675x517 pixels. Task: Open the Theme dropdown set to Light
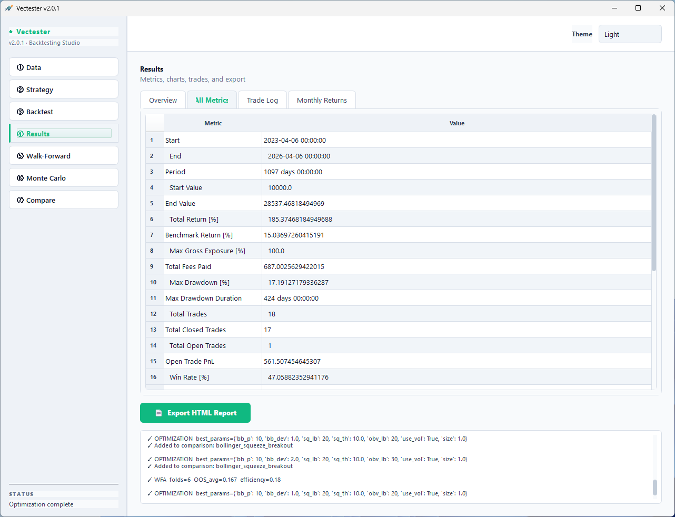click(x=630, y=34)
